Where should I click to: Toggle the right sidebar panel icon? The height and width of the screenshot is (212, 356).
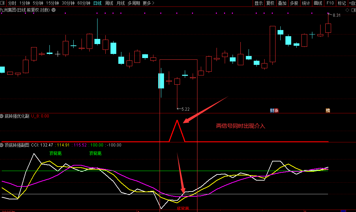coord(354,10)
